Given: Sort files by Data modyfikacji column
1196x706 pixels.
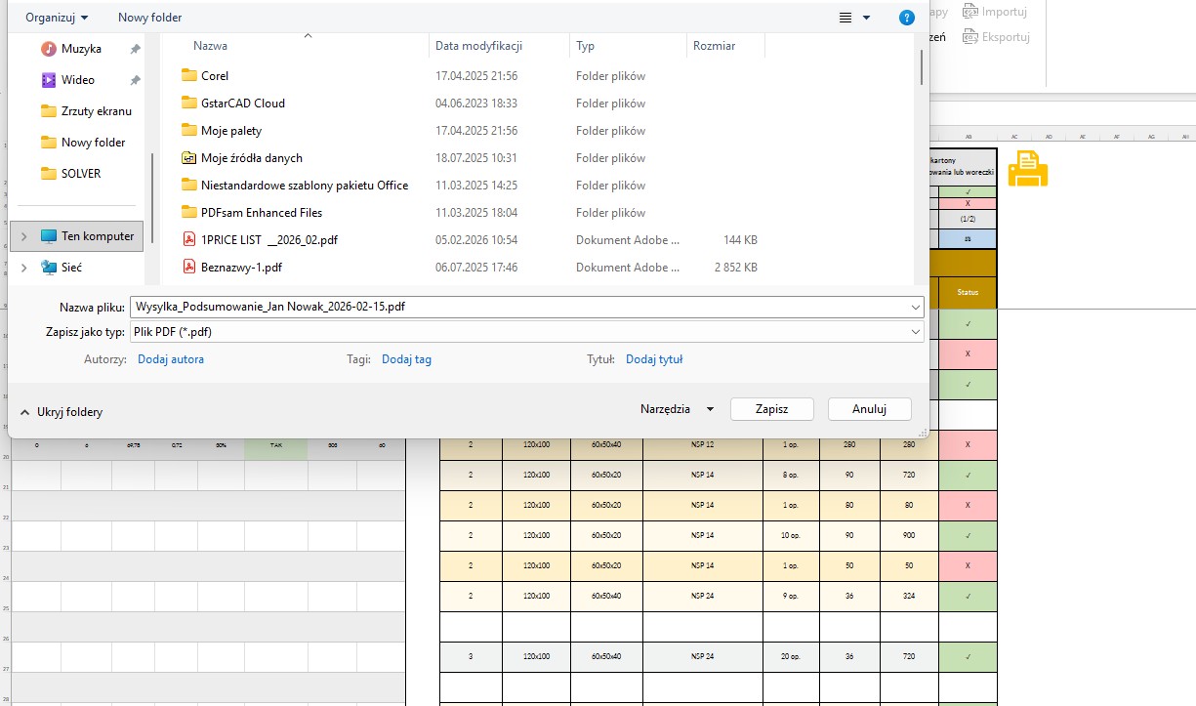Looking at the screenshot, I should click(x=478, y=46).
